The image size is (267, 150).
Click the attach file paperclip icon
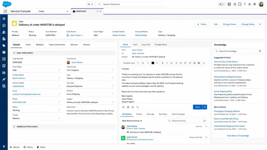tap(123, 107)
